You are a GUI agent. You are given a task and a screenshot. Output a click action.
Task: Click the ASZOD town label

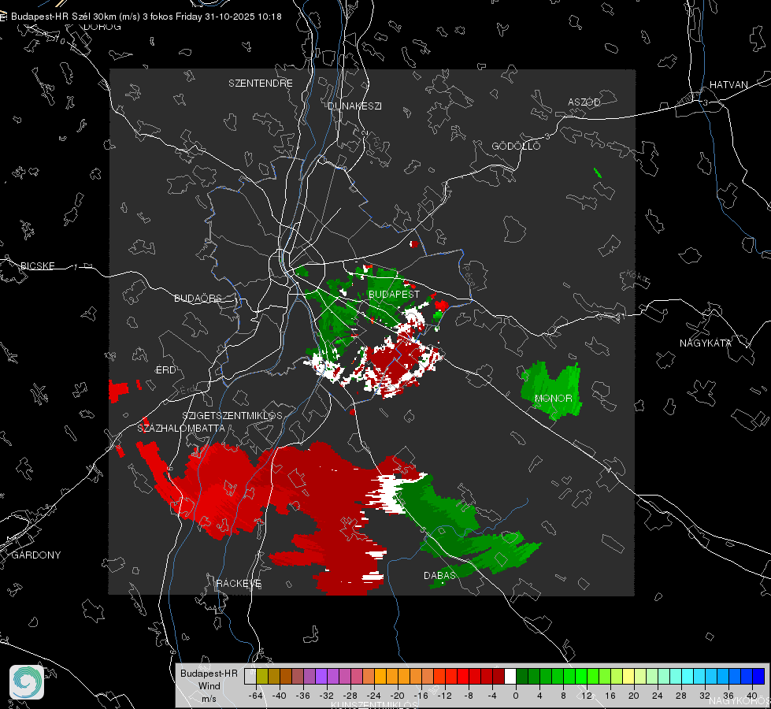[584, 102]
